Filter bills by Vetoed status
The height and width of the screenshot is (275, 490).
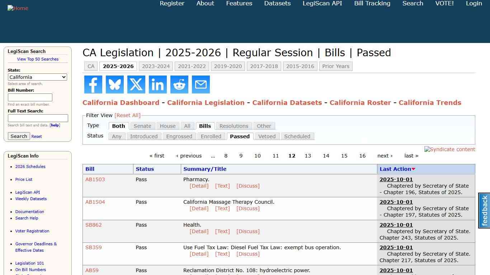point(267,136)
